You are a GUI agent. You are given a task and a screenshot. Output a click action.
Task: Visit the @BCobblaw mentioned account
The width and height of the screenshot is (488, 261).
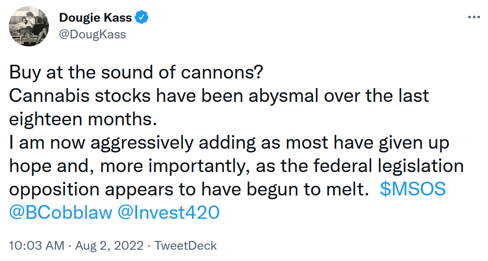point(61,213)
